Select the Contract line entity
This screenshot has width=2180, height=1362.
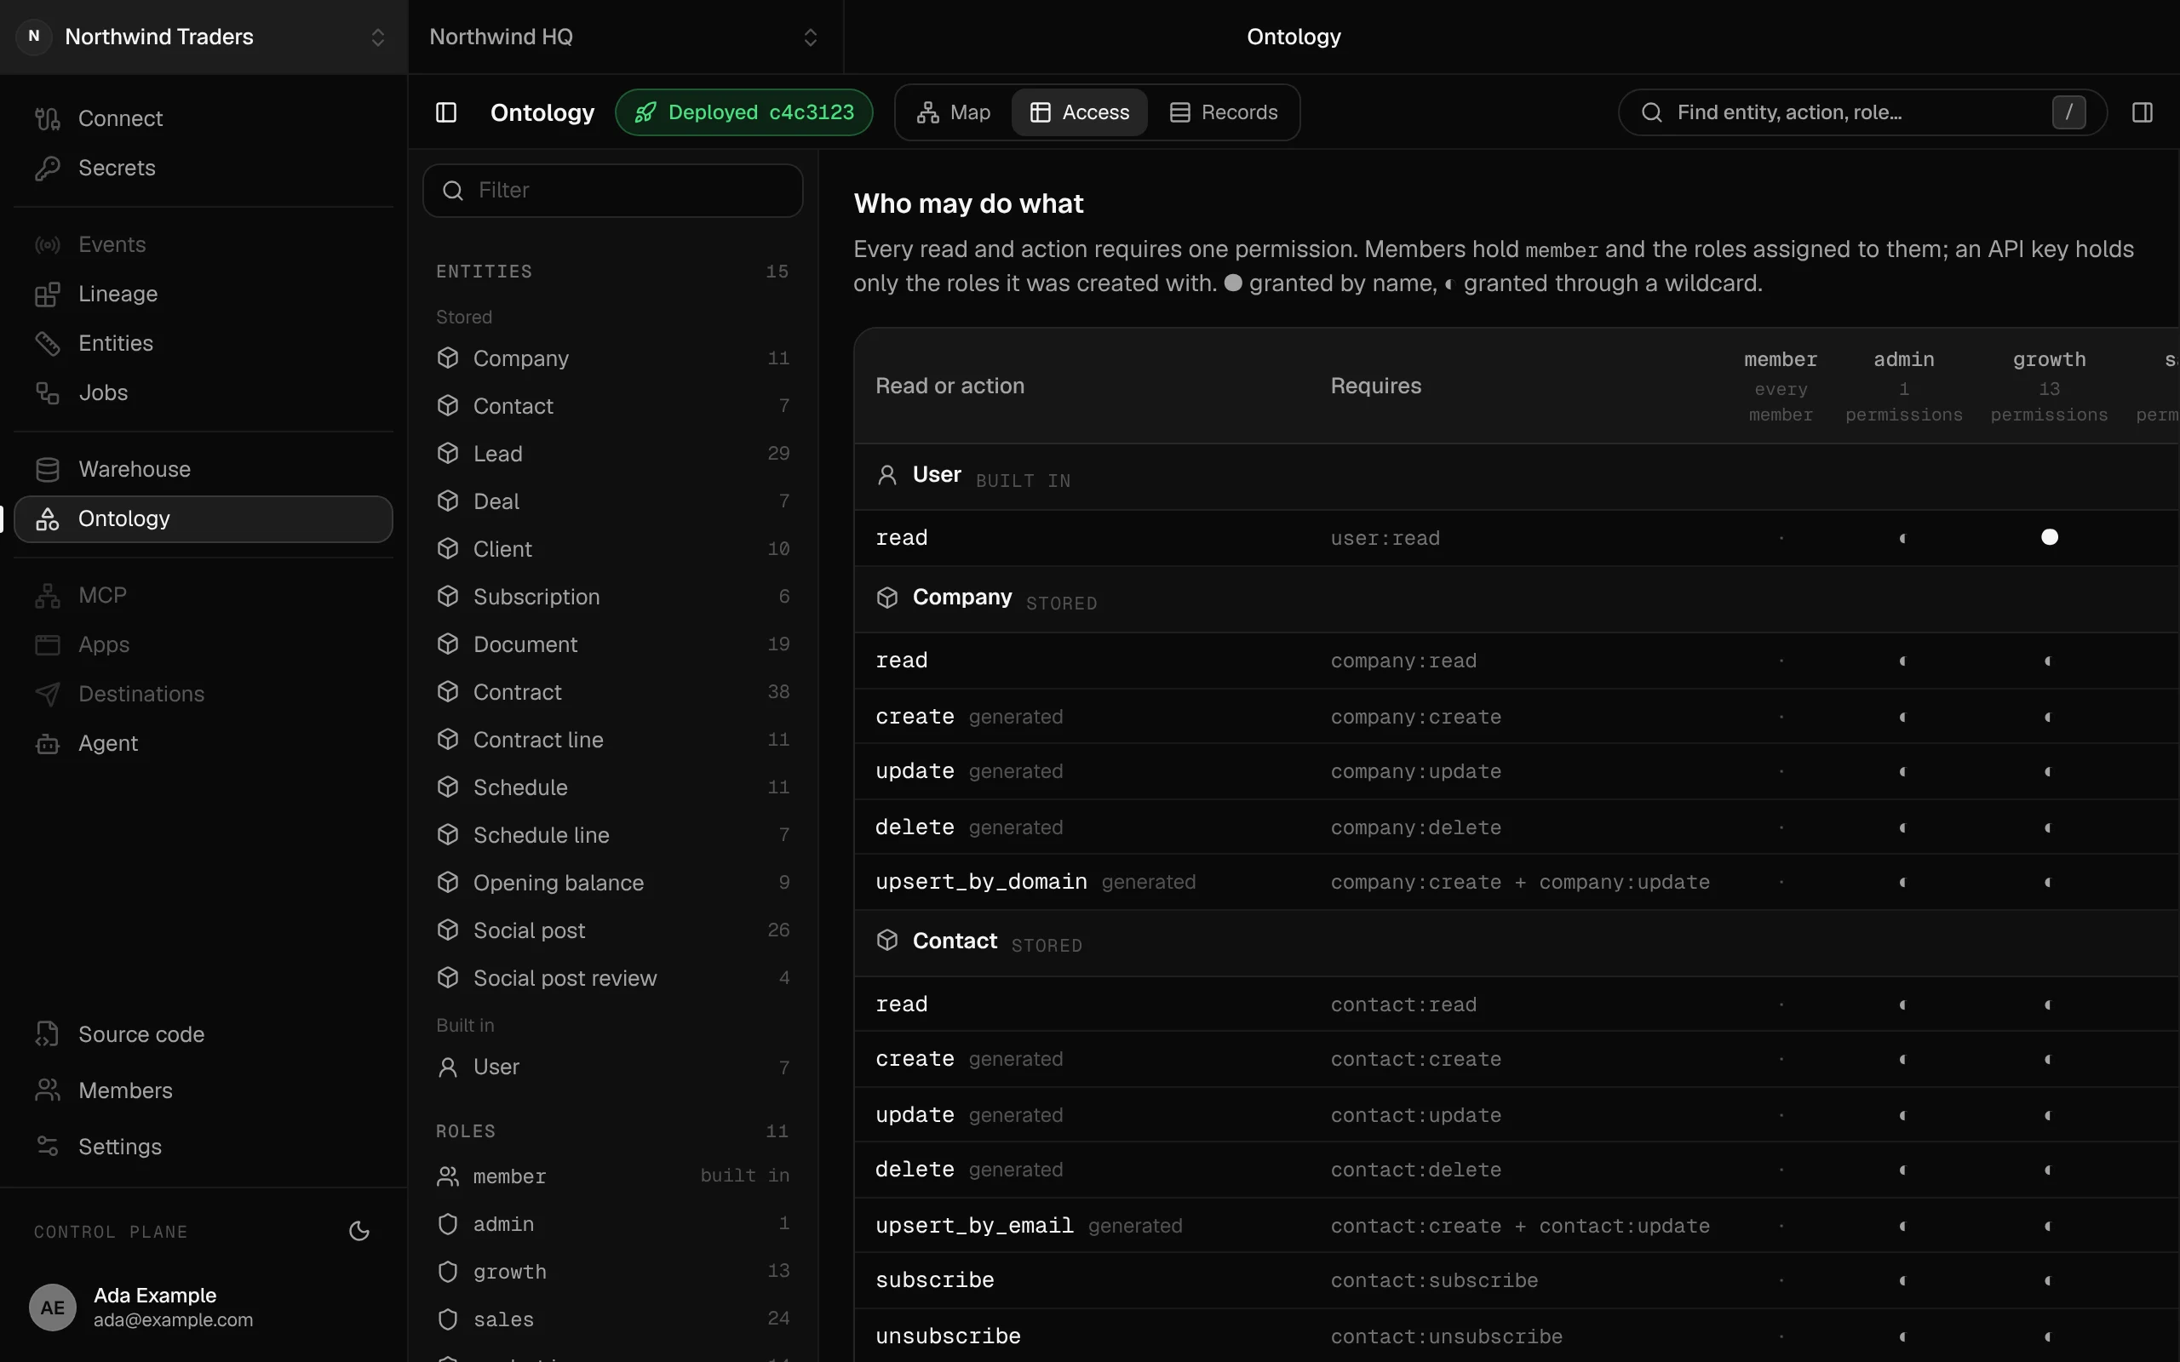(x=612, y=740)
